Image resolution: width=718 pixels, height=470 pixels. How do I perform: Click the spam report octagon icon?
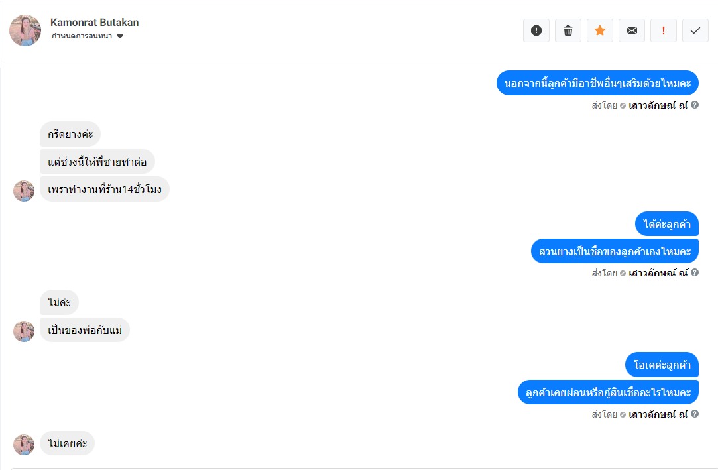(x=536, y=30)
